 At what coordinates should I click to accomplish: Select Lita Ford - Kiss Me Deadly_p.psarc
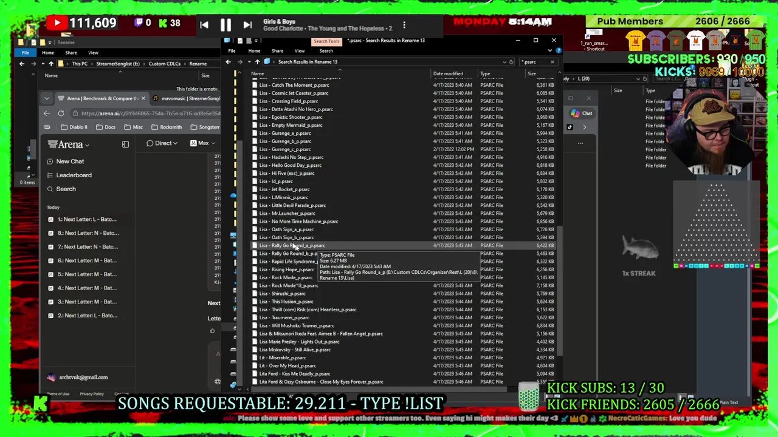(295, 374)
